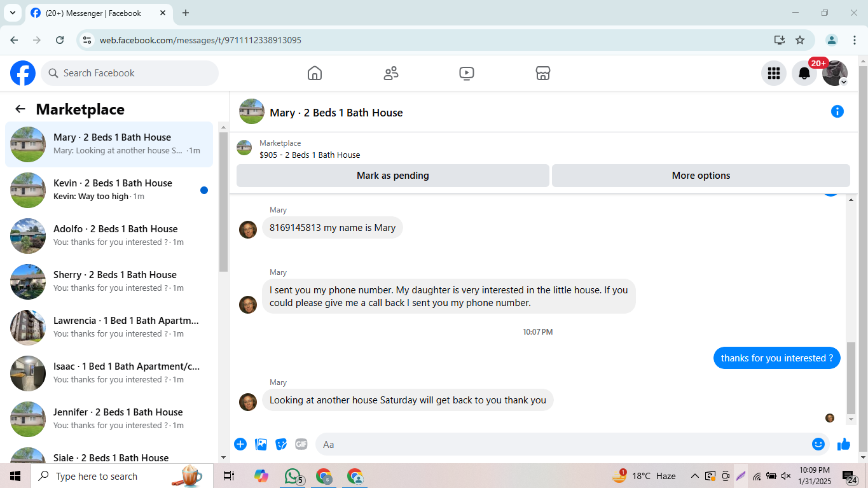Open the emoji picker in message box
Viewport: 868px width, 488px height.
coord(818,444)
